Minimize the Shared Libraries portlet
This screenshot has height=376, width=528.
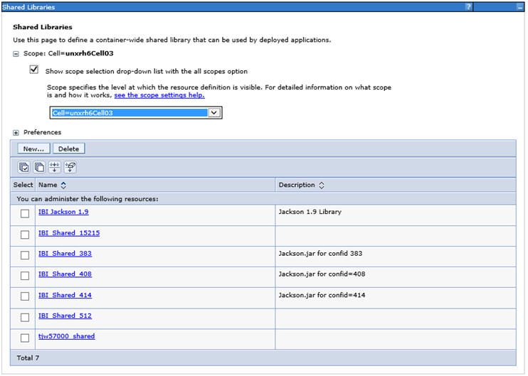click(519, 6)
